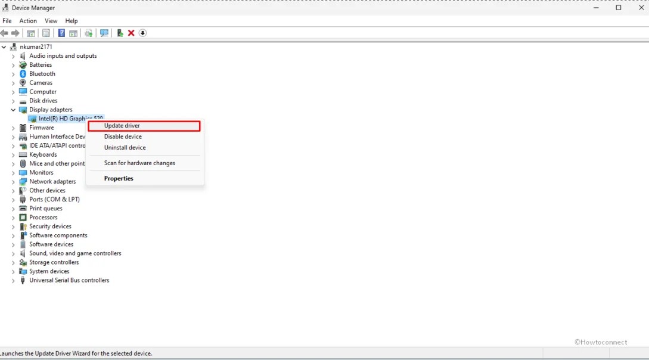This screenshot has height=360, width=649.
Task: Click the Disable device context menu entry
Action: coord(123,136)
